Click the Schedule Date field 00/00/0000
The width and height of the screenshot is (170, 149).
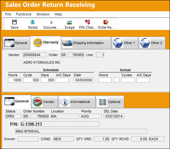[84, 80]
